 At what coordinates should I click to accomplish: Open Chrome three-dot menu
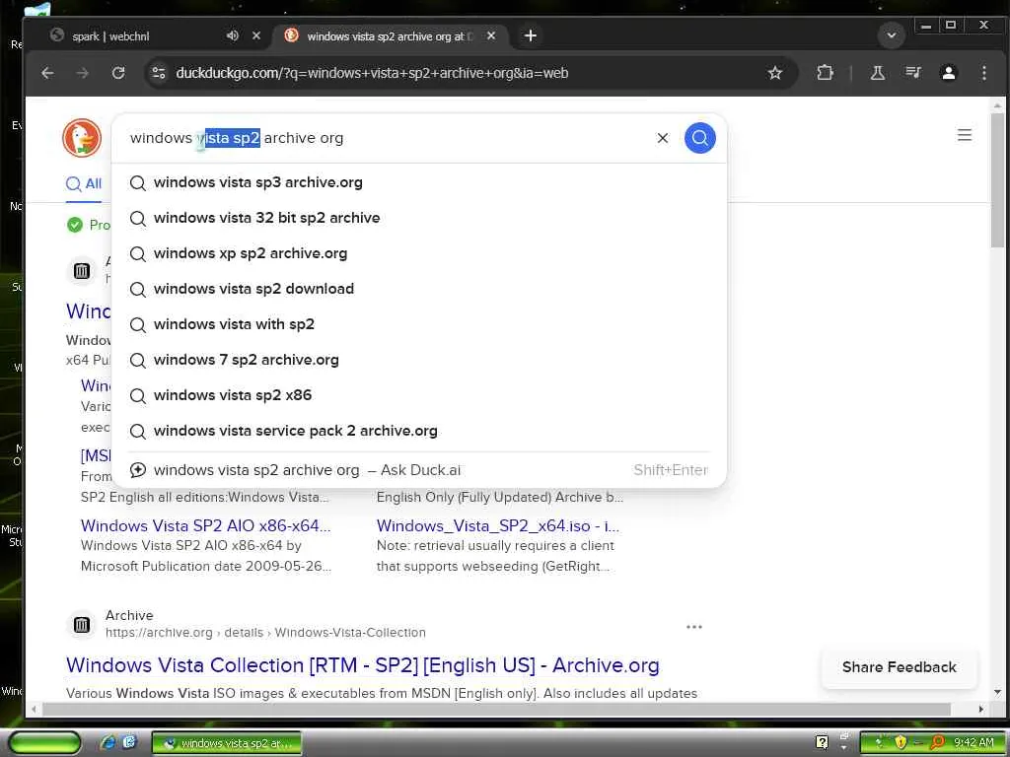click(x=983, y=73)
